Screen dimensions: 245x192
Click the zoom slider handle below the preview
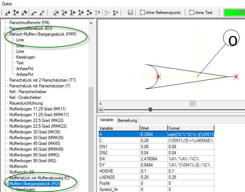tap(150, 109)
